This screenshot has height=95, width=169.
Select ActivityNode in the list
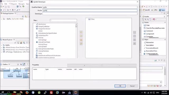pyautogui.click(x=43, y=47)
